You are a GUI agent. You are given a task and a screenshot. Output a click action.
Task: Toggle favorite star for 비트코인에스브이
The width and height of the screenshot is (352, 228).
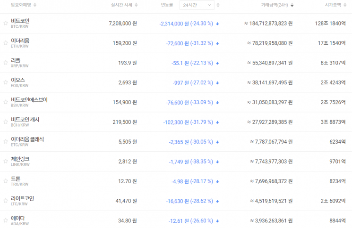click(x=5, y=102)
